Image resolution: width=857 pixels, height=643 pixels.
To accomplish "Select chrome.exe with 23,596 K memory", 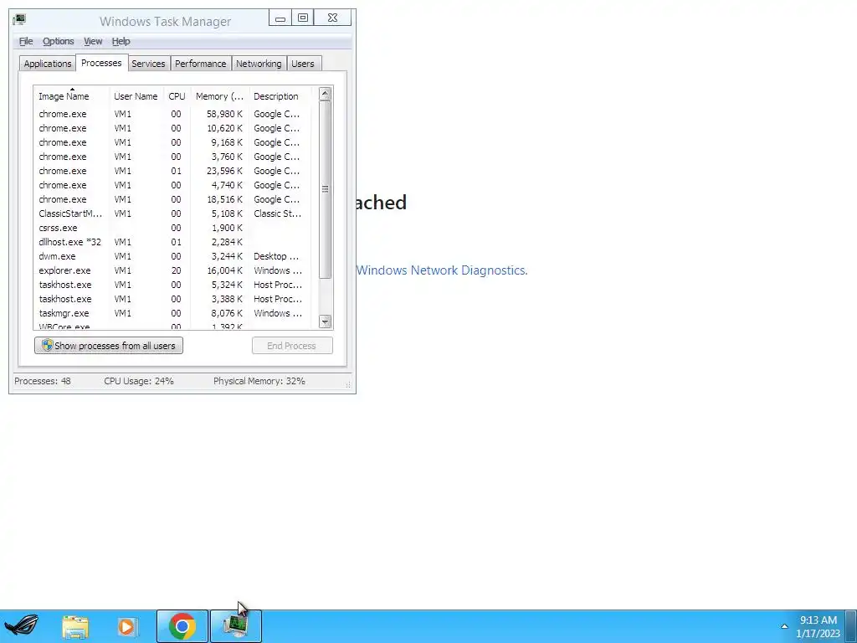I will click(x=172, y=171).
